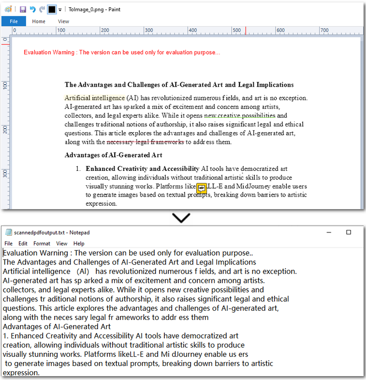Open the Edit menu in Notepad

point(23,243)
